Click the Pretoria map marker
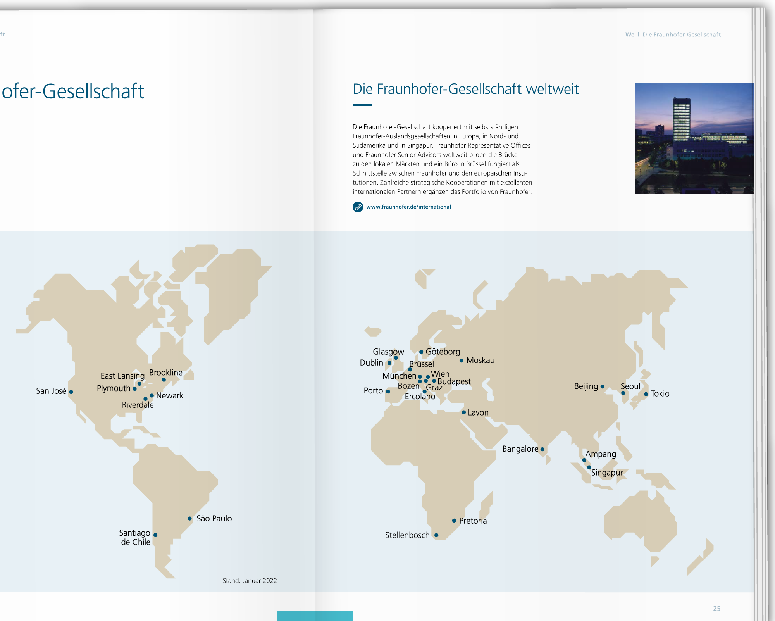 click(454, 521)
